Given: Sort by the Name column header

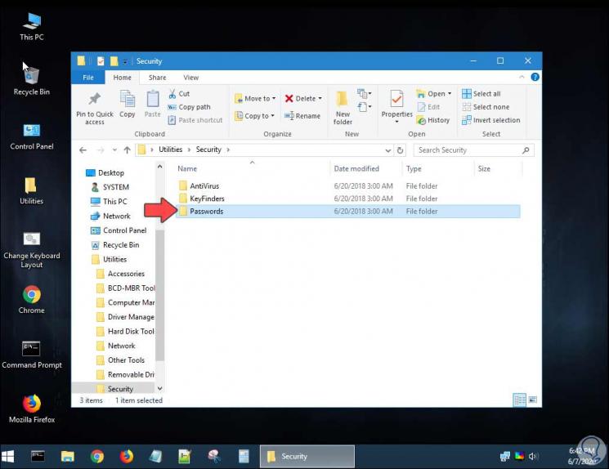Looking at the screenshot, I should tap(187, 168).
